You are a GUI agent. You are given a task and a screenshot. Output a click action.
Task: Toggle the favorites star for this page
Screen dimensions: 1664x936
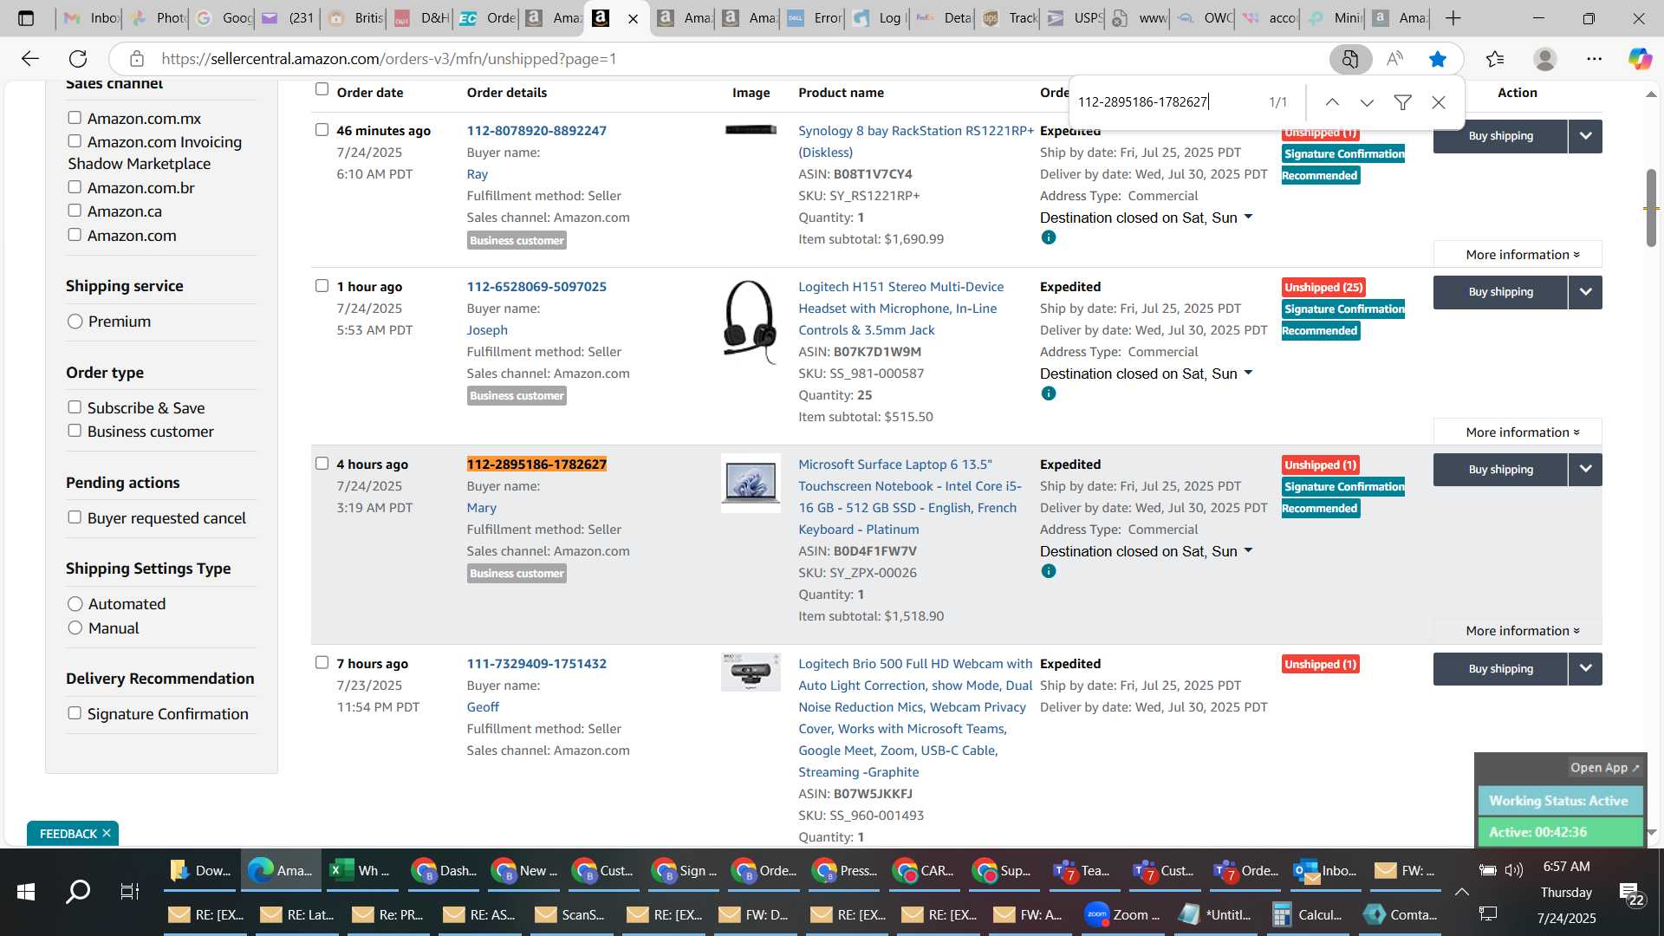click(1438, 59)
